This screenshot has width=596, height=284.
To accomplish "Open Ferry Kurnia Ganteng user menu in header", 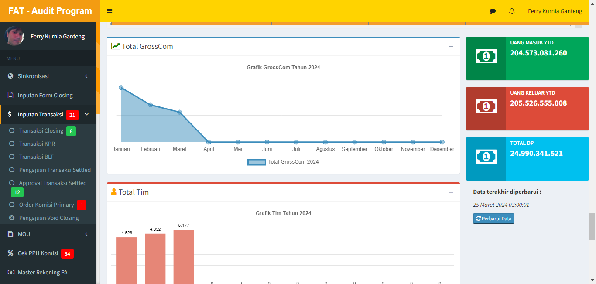I will pyautogui.click(x=555, y=11).
